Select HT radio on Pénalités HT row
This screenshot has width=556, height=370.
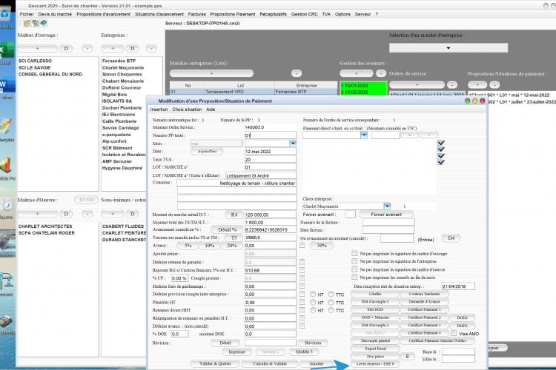pos(313,303)
